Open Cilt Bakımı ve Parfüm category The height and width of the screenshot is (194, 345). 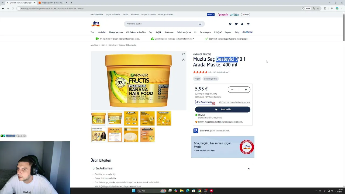coord(136,32)
